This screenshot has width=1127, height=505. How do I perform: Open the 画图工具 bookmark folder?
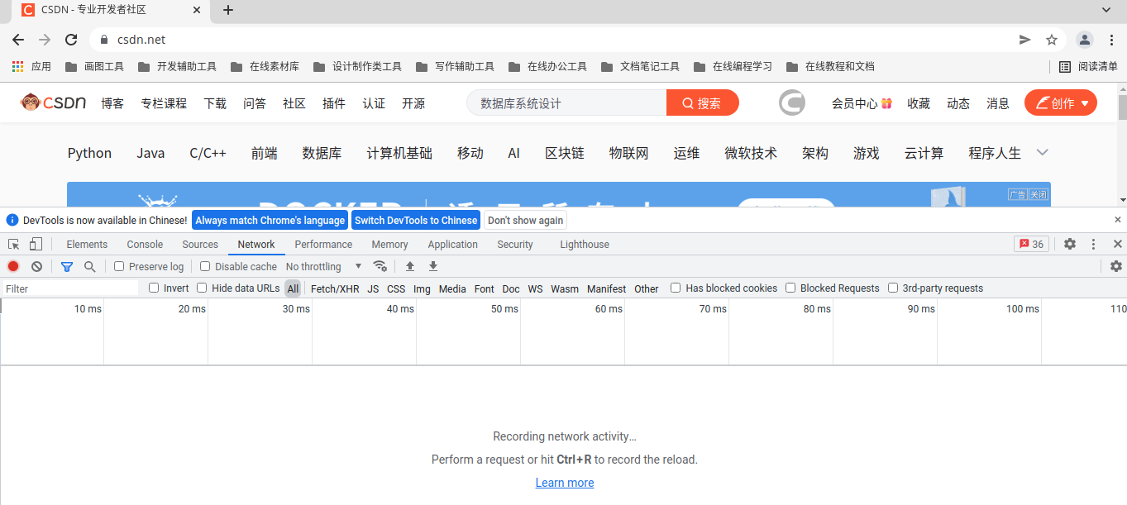click(x=94, y=66)
